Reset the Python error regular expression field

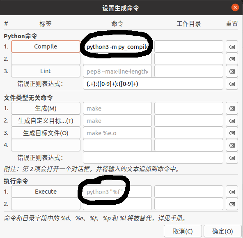(x=232, y=84)
